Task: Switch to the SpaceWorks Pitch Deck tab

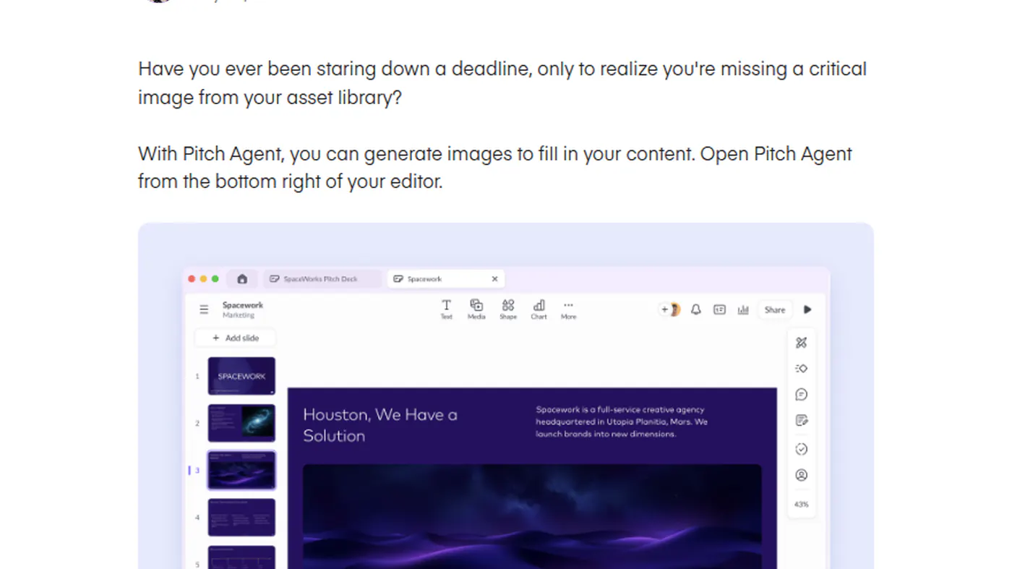Action: click(x=321, y=279)
